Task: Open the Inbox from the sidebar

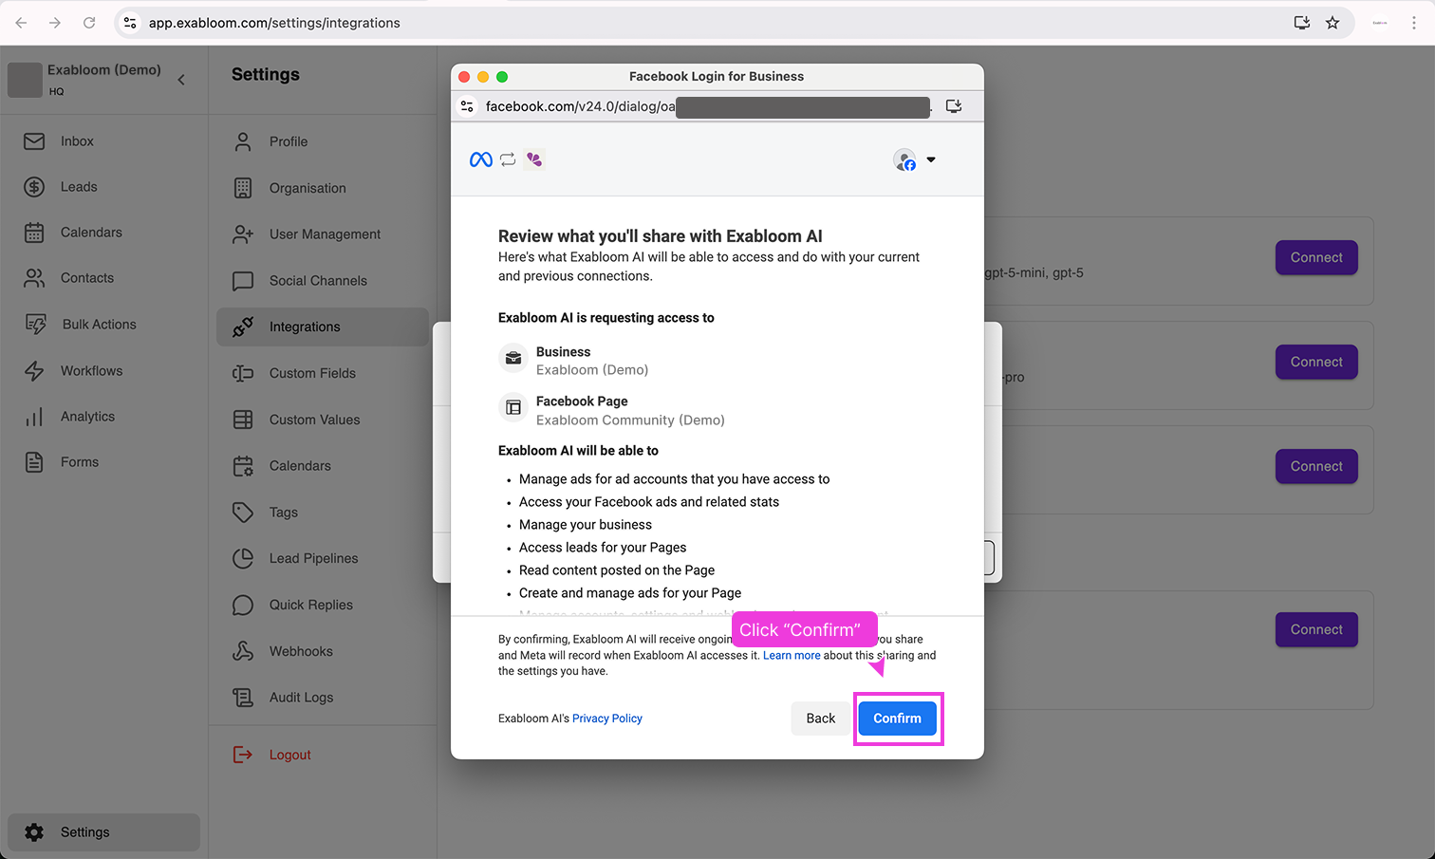Action: (34, 140)
